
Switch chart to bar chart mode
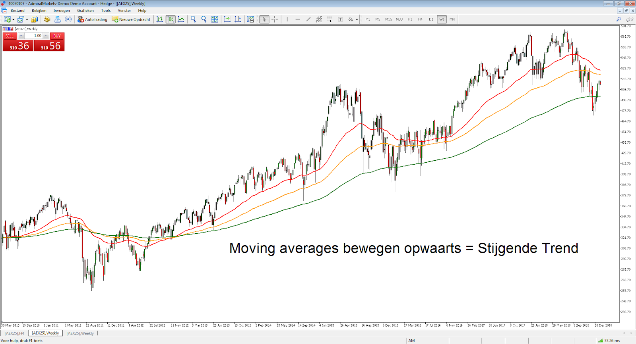(160, 19)
